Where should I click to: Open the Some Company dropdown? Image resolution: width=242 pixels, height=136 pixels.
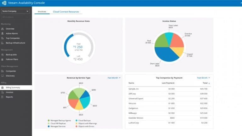(15, 11)
